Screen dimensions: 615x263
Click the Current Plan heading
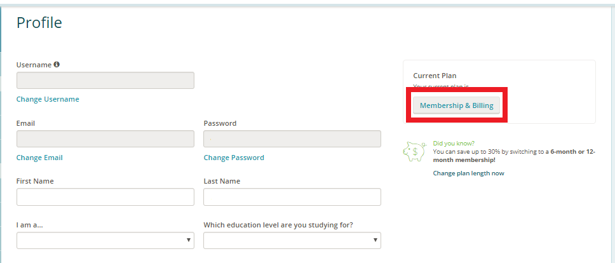coord(435,76)
